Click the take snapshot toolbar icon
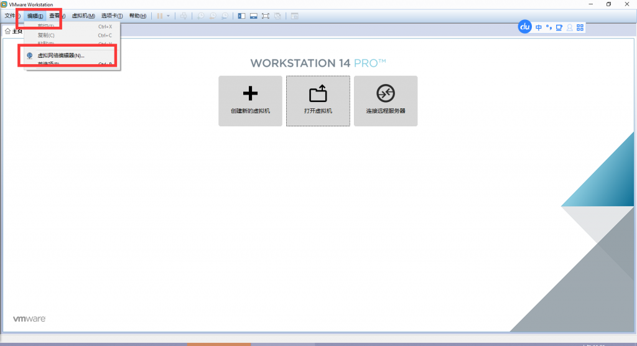 tap(201, 16)
